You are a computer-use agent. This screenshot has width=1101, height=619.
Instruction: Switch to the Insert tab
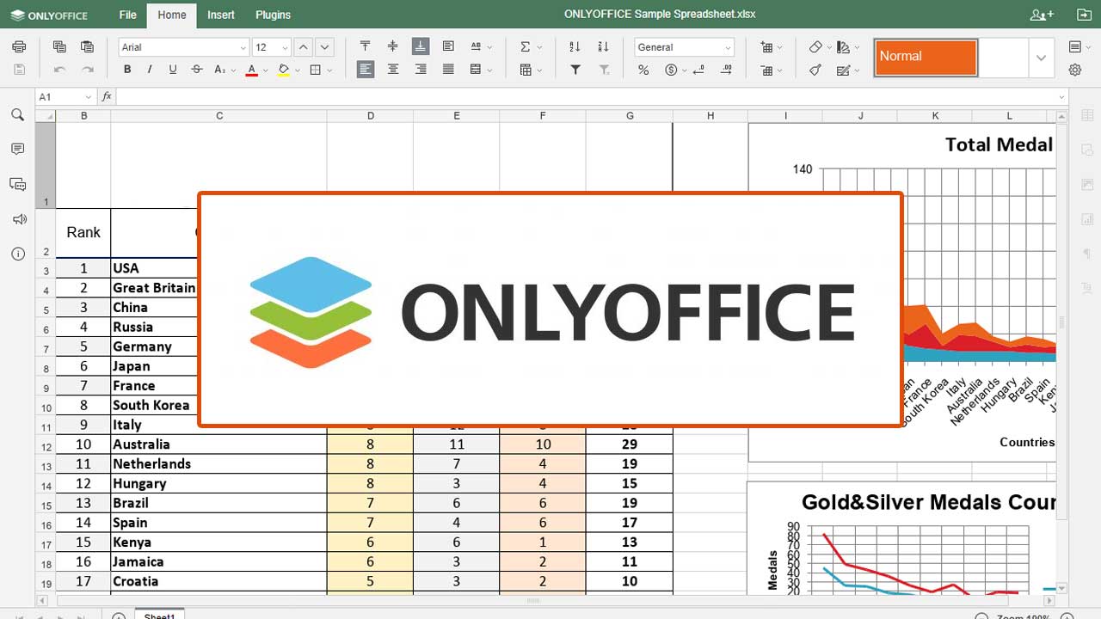pyautogui.click(x=221, y=15)
